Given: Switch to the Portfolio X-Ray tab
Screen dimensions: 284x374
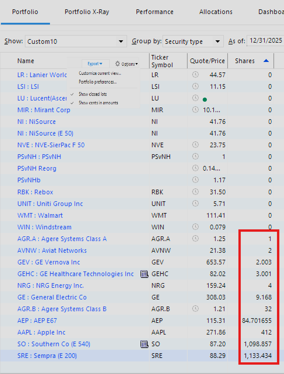Looking at the screenshot, I should tap(87, 12).
